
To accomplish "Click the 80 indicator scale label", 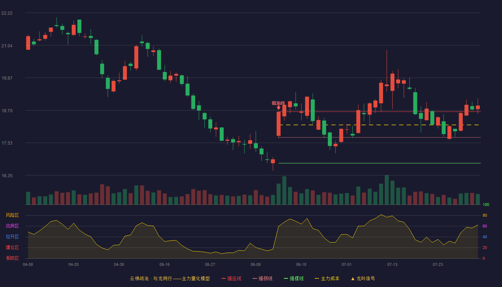I will [485, 215].
